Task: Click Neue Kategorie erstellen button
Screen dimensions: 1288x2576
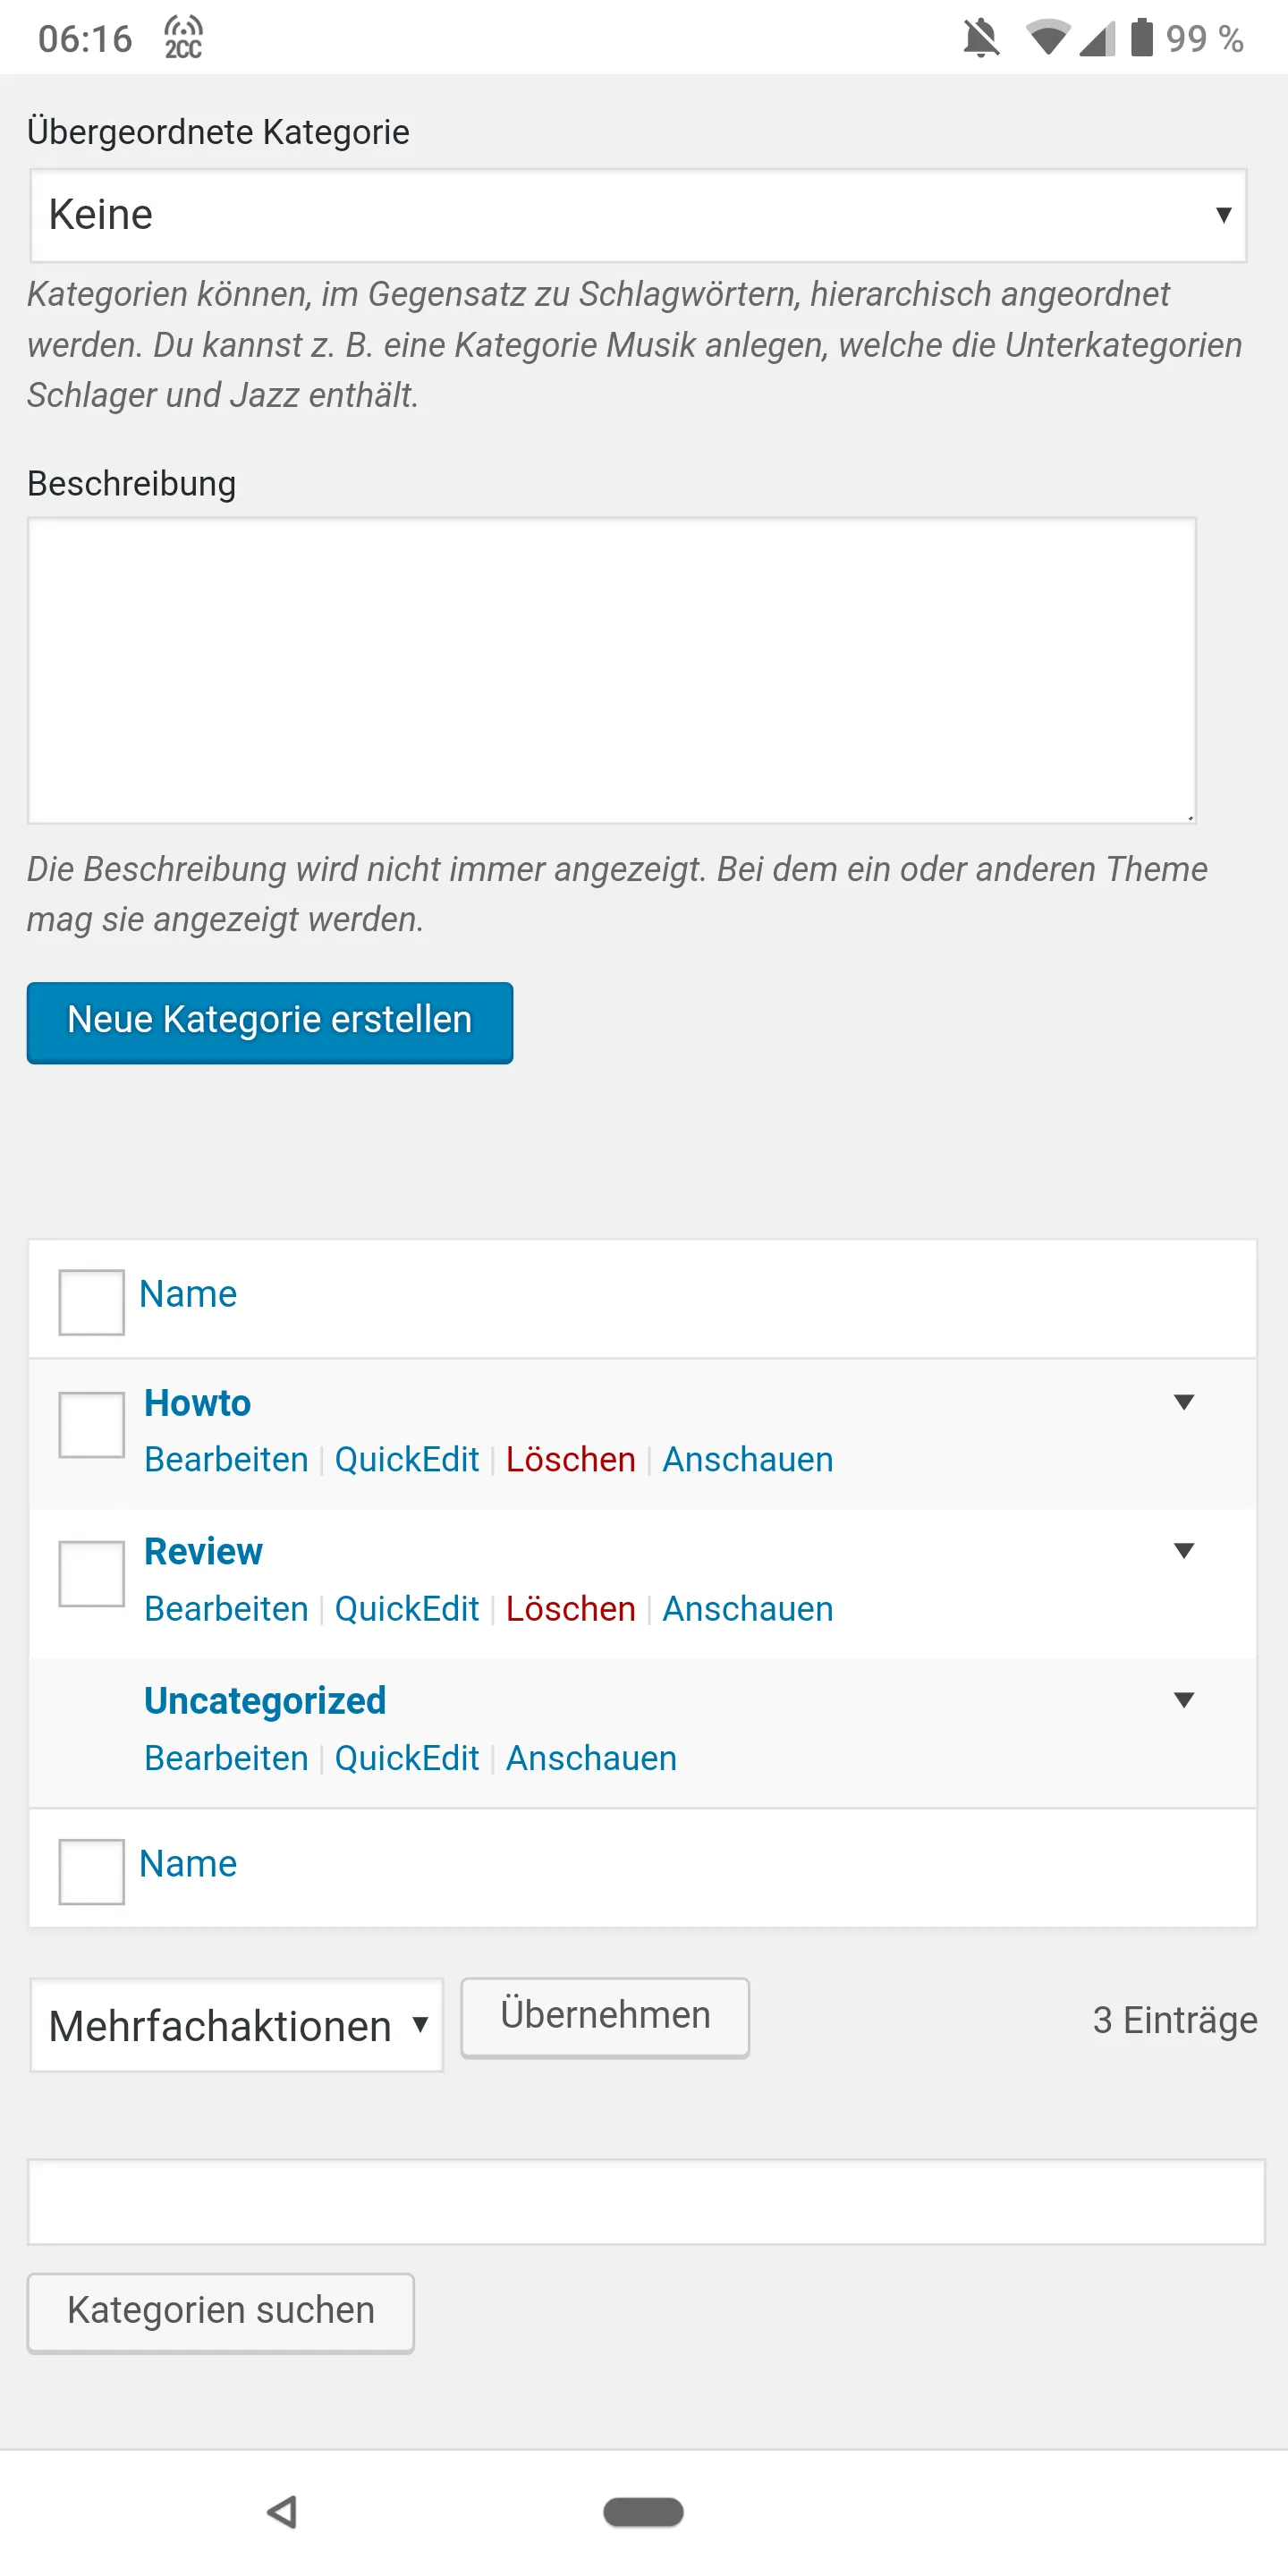Action: [x=270, y=1022]
